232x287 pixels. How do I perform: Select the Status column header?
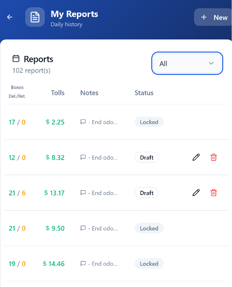tap(144, 93)
